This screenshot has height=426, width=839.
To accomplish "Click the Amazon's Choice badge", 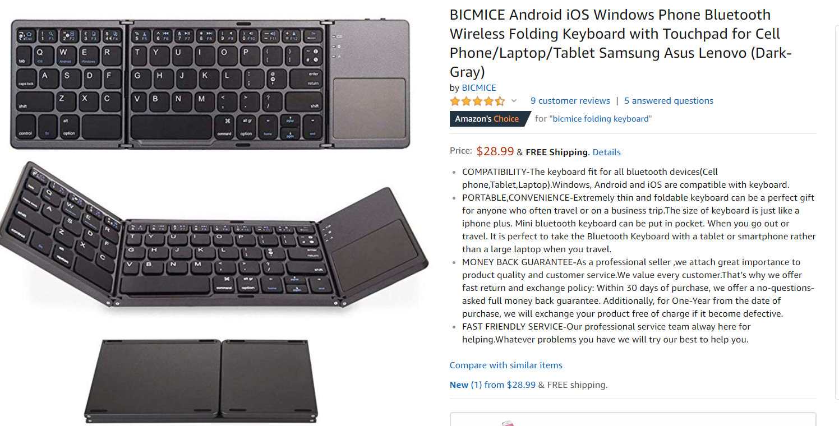I will [x=489, y=119].
